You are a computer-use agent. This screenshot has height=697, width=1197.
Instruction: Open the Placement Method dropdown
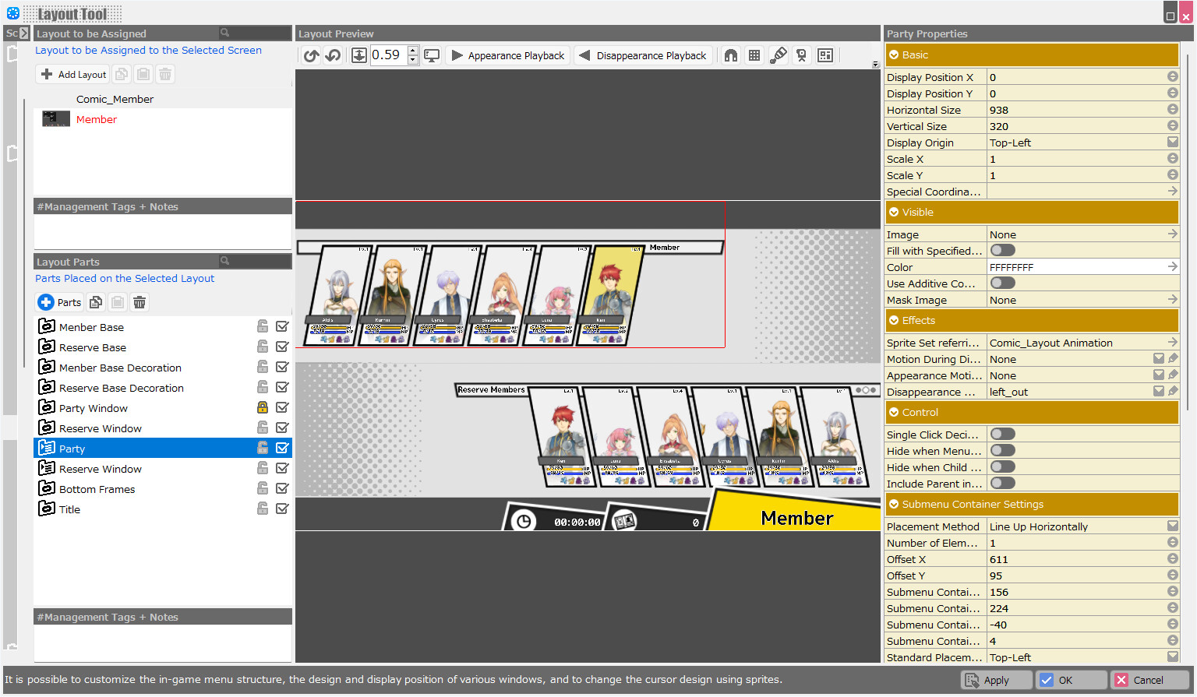1172,526
